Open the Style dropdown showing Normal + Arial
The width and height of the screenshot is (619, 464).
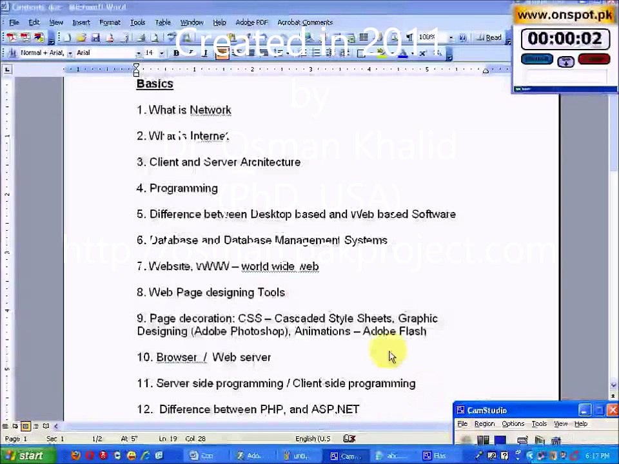click(70, 53)
